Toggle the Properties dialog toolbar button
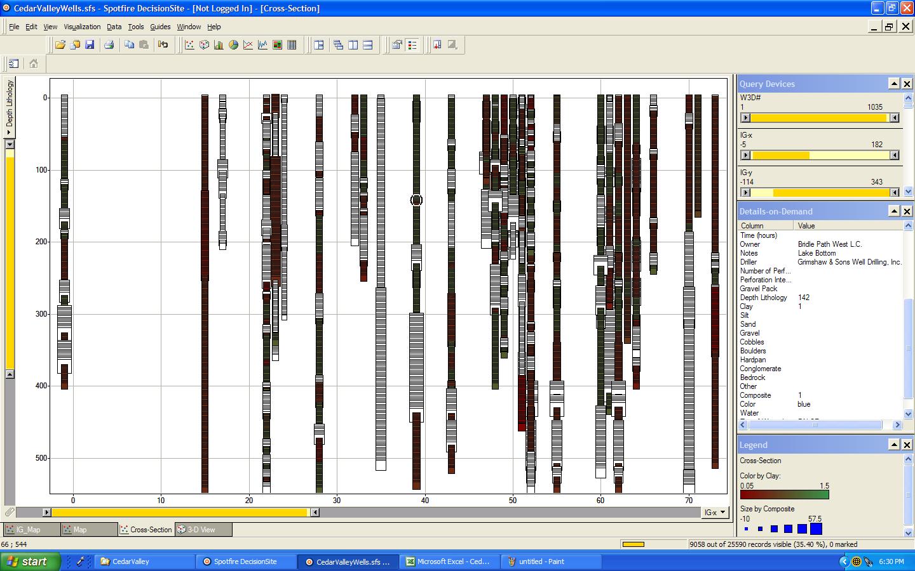This screenshot has height=571, width=915. point(397,45)
